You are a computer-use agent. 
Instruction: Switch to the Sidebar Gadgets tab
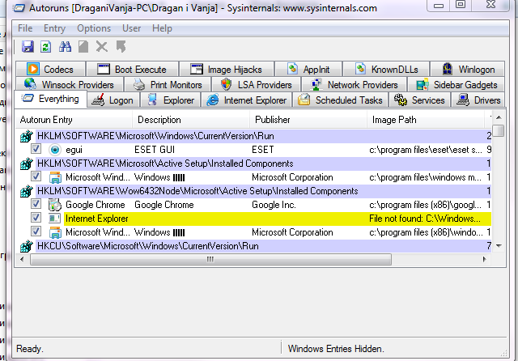[456, 84]
